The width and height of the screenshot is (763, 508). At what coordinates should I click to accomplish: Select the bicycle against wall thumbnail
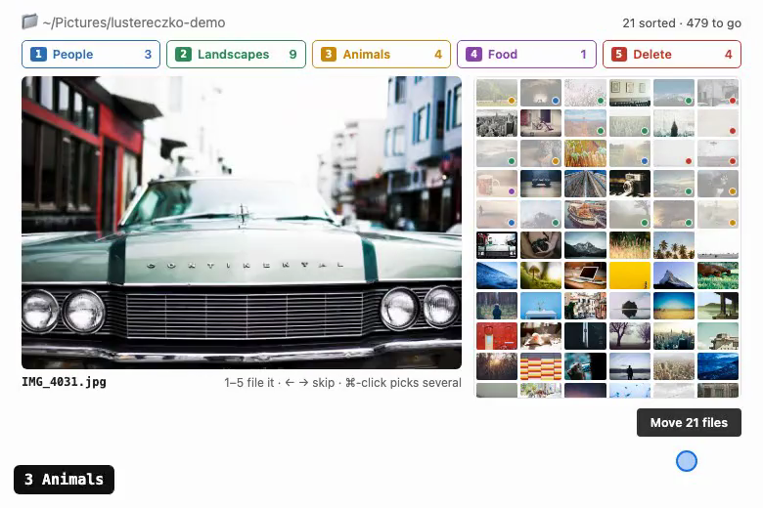click(541, 123)
